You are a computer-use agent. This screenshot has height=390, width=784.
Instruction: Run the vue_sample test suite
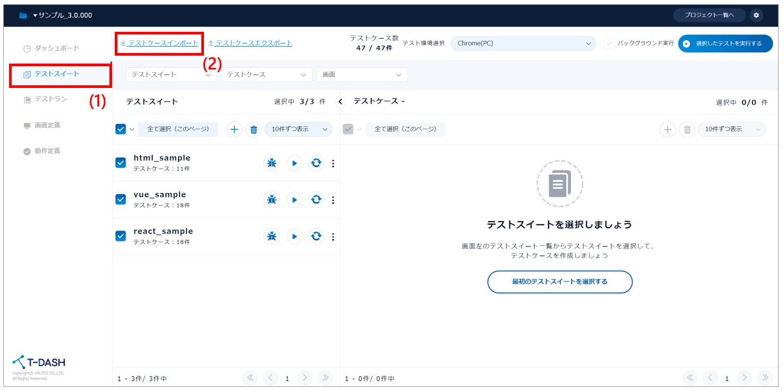pyautogui.click(x=294, y=200)
